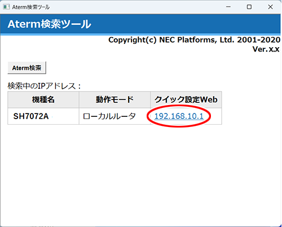
Task: Select the ローカルルータ operation mode cell
Action: 114,116
